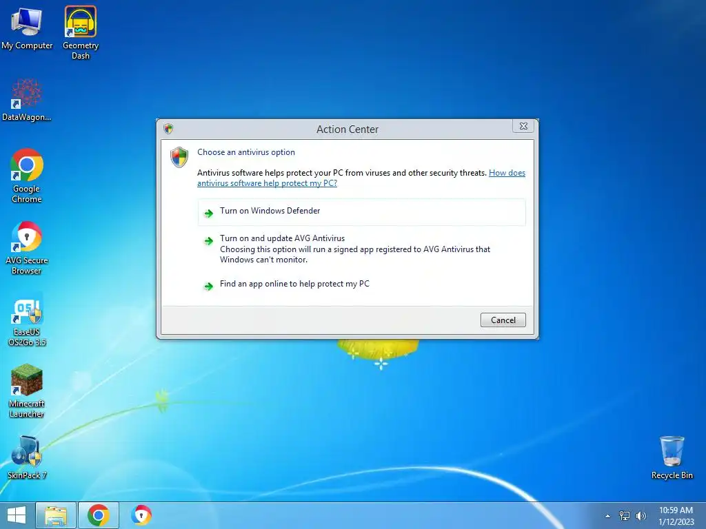
Task: Click the green arrow beside AVG Antivirus option
Action: pos(208,241)
